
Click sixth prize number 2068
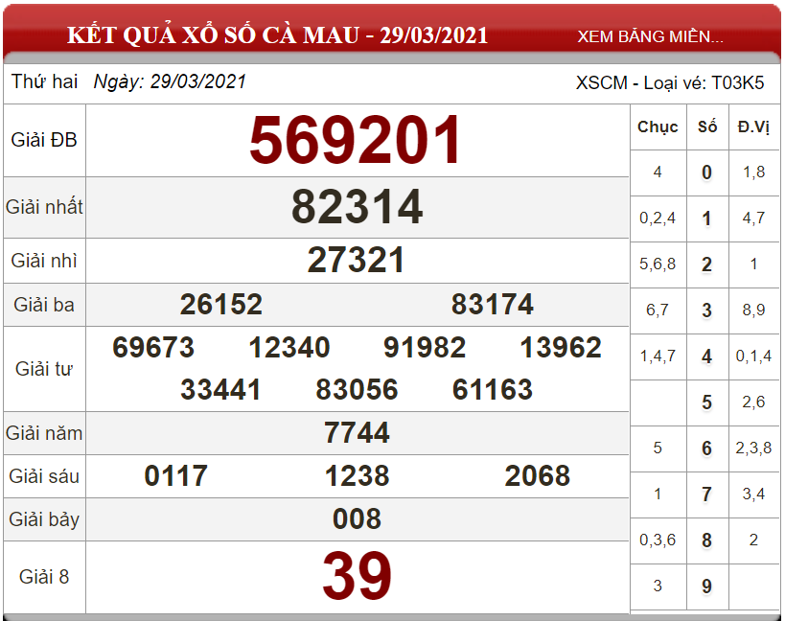tap(537, 475)
